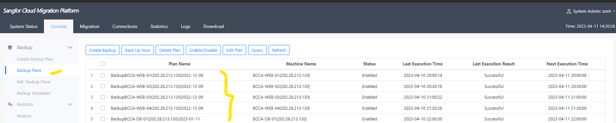The width and height of the screenshot is (616, 123).
Task: Open the Statistics tab
Action: point(159,26)
